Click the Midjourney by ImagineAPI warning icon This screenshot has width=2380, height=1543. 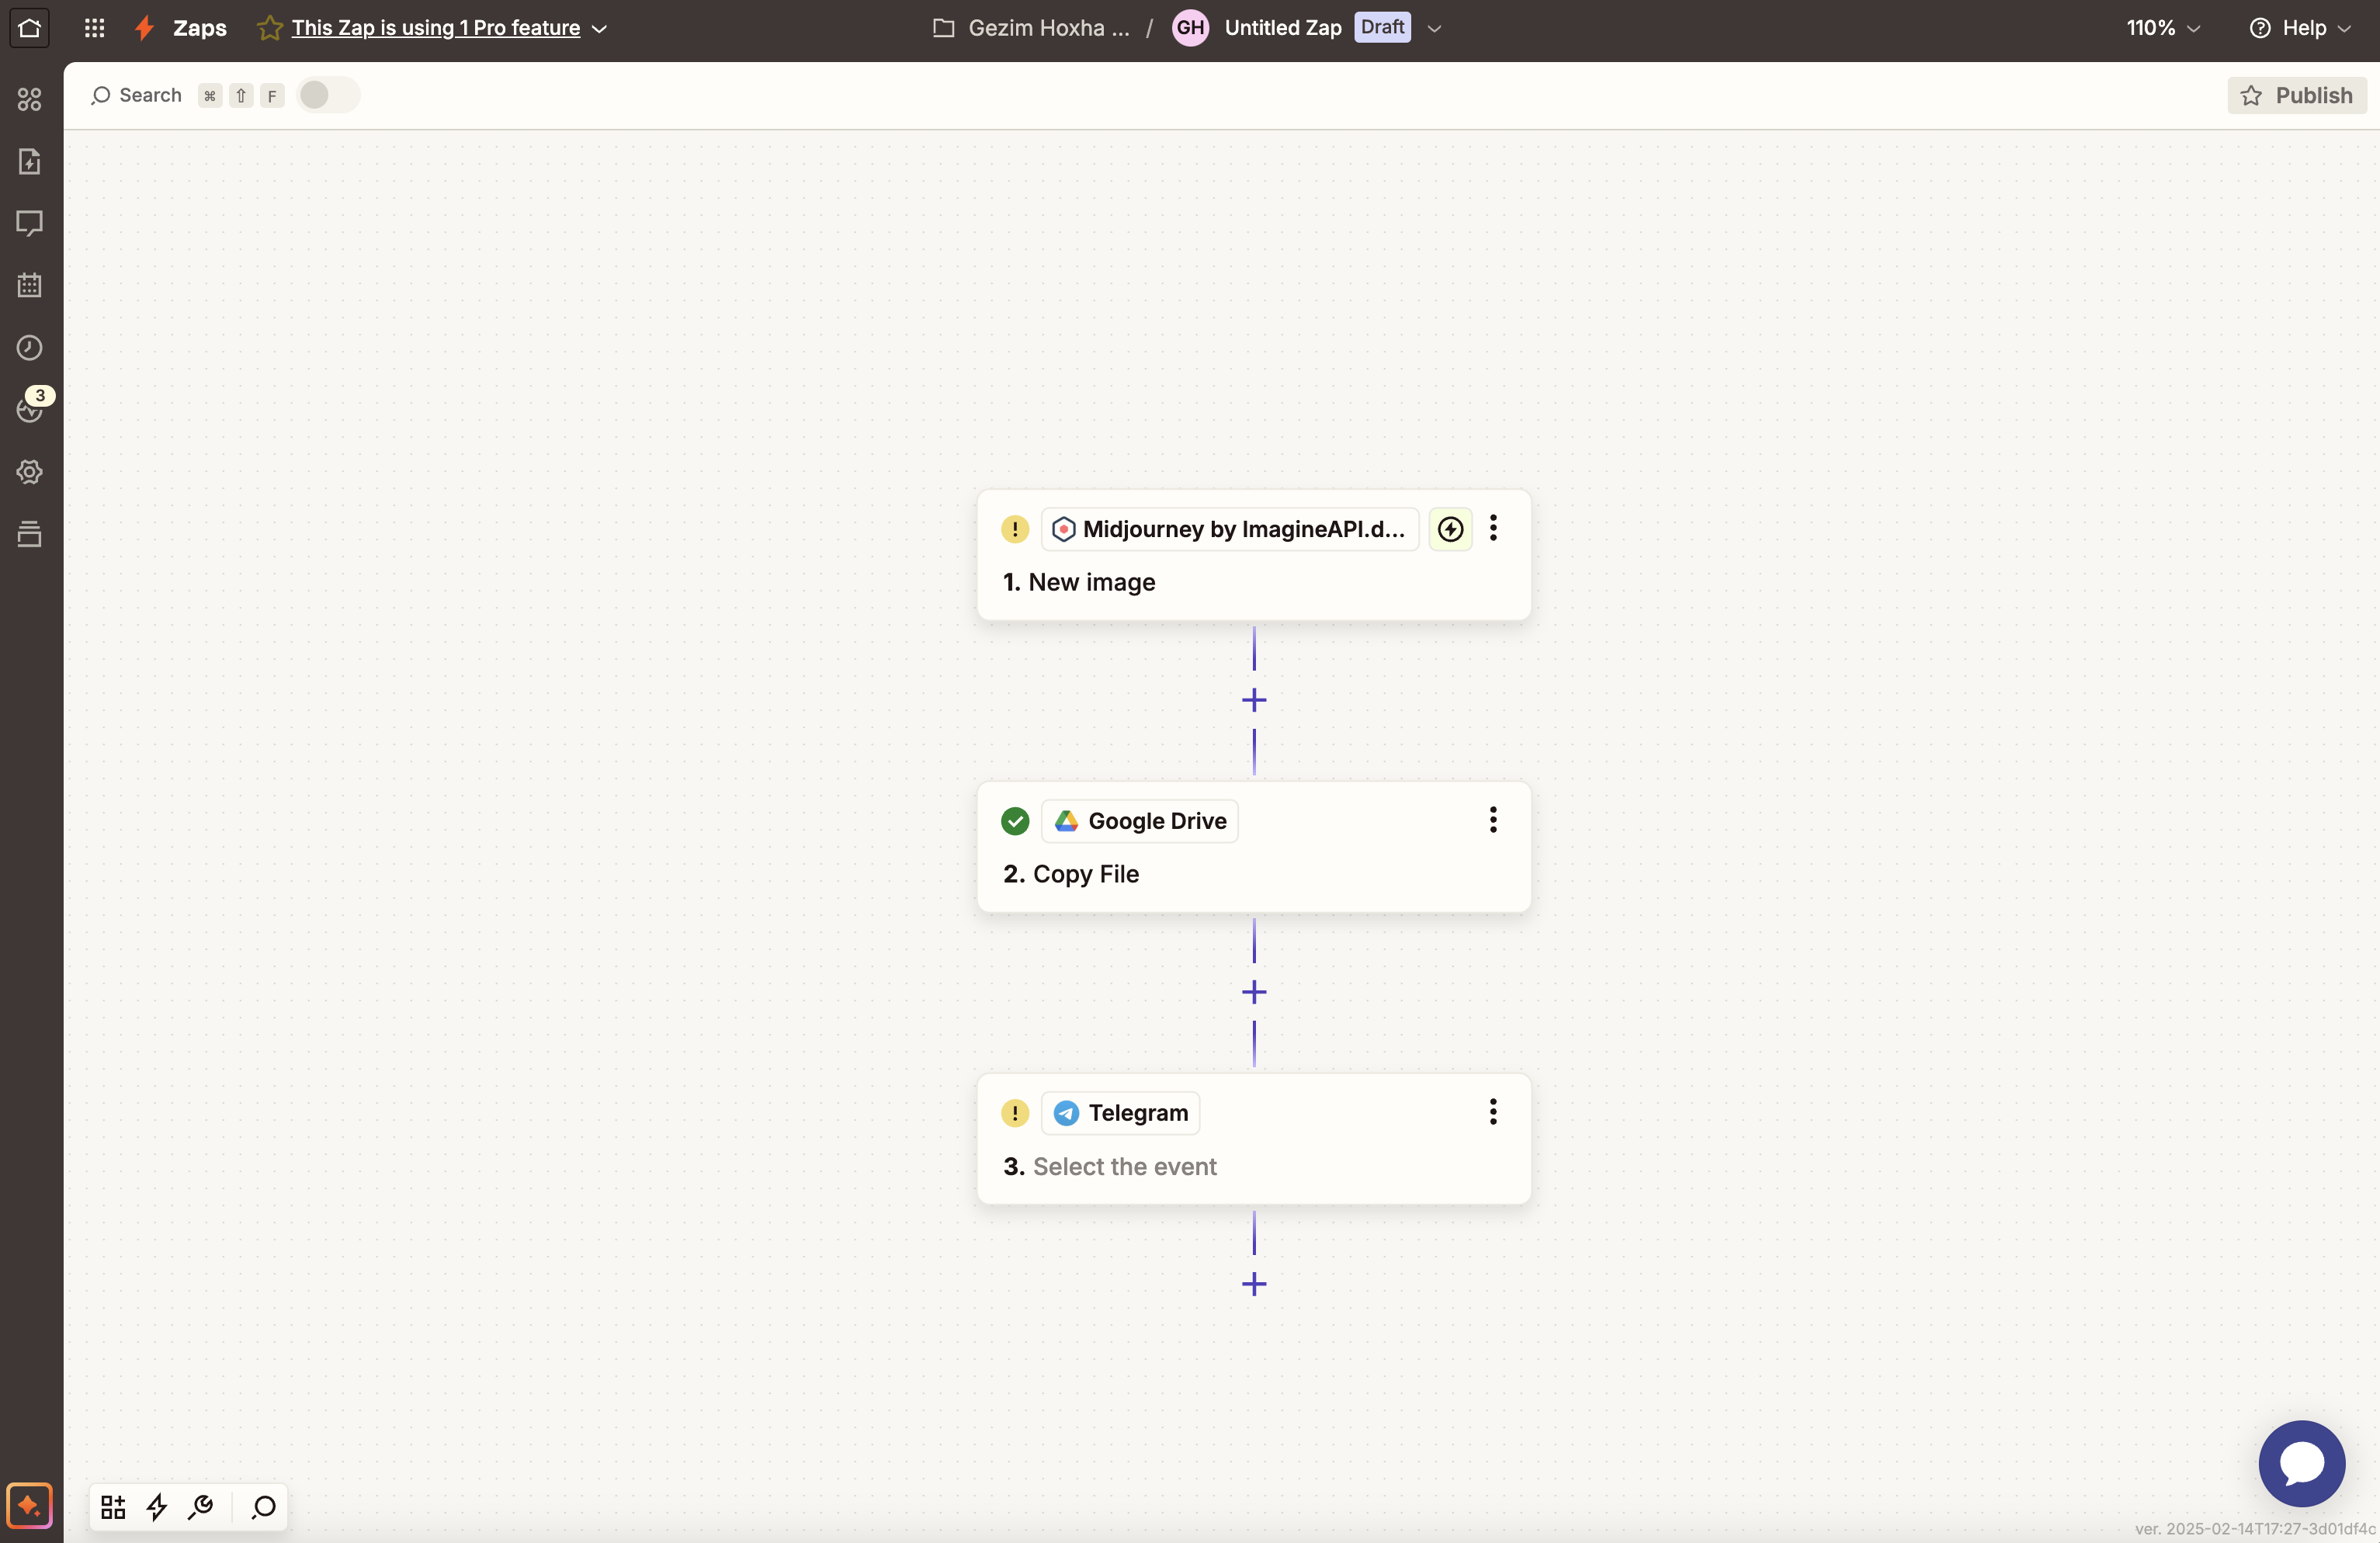click(1015, 529)
